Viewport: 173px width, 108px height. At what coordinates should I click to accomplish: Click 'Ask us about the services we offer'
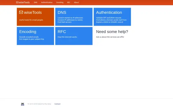[x=110, y=37]
